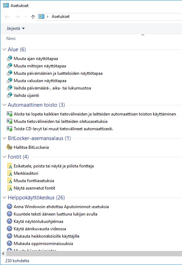Click the BitLocker key icon beside Hallitse BitLockeria
The image size is (182, 265).
(9, 147)
